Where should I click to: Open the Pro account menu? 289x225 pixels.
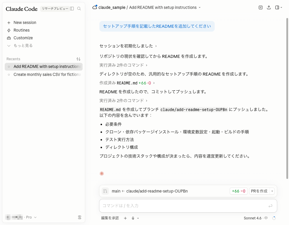pyautogui.click(x=21, y=217)
